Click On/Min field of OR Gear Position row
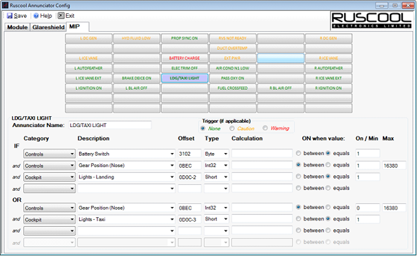417x256 pixels. click(367, 208)
